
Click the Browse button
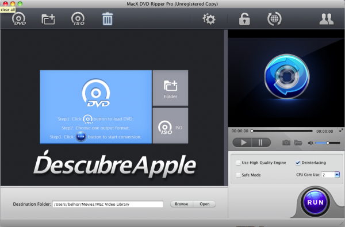[182, 204]
